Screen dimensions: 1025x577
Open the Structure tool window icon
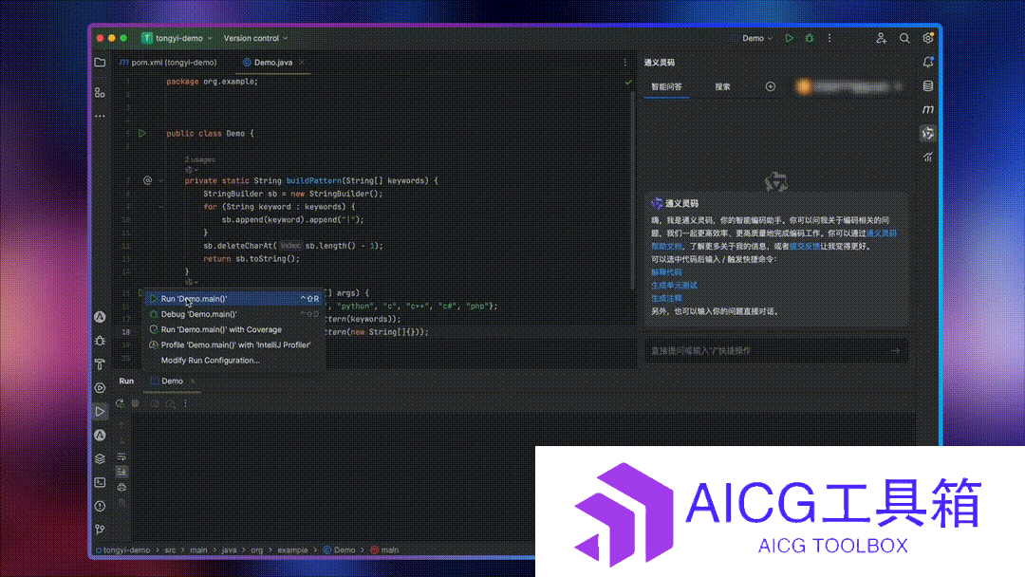(100, 93)
